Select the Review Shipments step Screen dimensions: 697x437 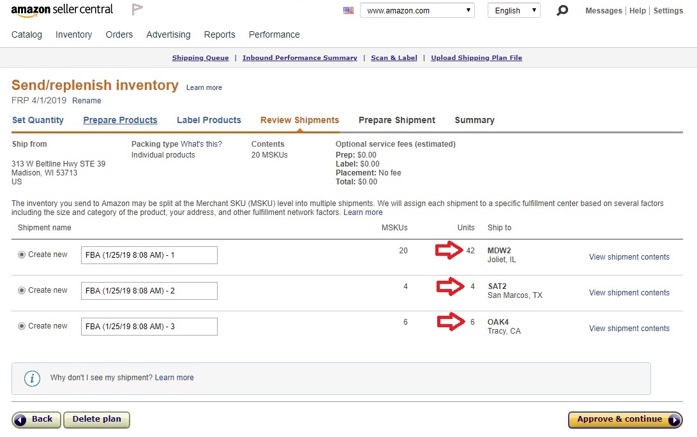tap(299, 120)
